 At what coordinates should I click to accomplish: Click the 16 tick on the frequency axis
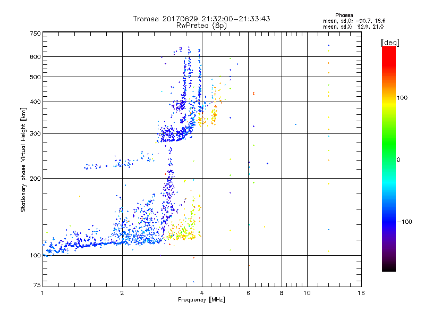(361, 293)
